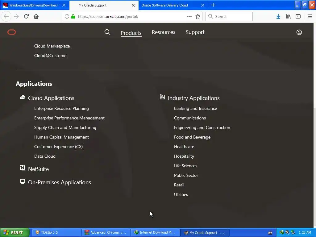The height and width of the screenshot is (237, 316).
Task: Open the Resources menu
Action: tap(164, 32)
